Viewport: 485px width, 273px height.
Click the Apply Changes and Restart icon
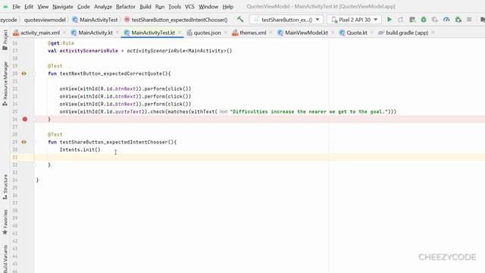[x=400, y=20]
